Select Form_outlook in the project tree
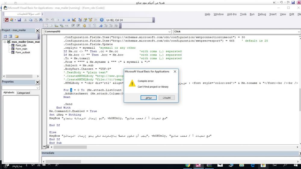 [23, 52]
